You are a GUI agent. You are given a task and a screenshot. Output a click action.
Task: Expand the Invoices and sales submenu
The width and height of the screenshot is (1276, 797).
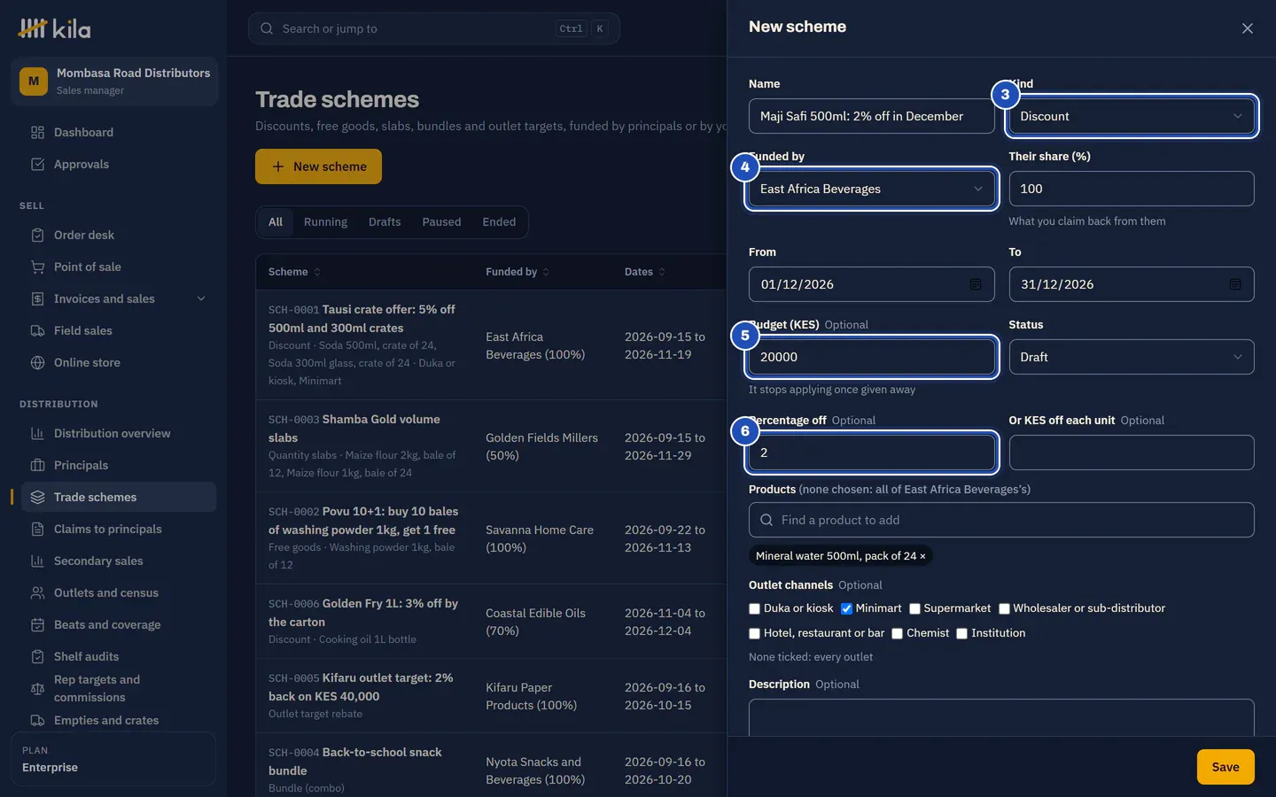tap(201, 298)
